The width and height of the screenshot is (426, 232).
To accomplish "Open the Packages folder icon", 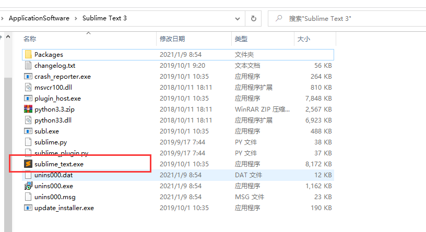I will coord(28,55).
